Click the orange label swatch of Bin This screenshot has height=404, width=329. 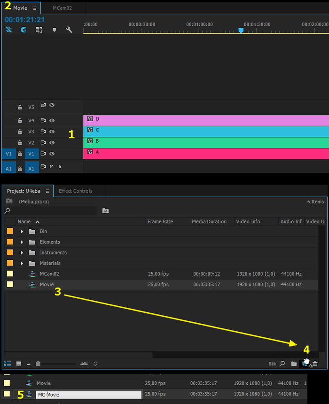[10, 232]
